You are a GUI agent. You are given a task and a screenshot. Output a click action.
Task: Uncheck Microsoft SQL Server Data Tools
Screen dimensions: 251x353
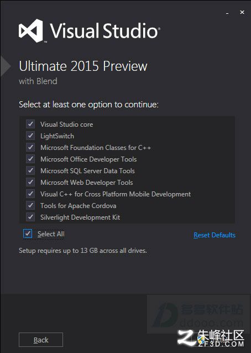(x=30, y=170)
